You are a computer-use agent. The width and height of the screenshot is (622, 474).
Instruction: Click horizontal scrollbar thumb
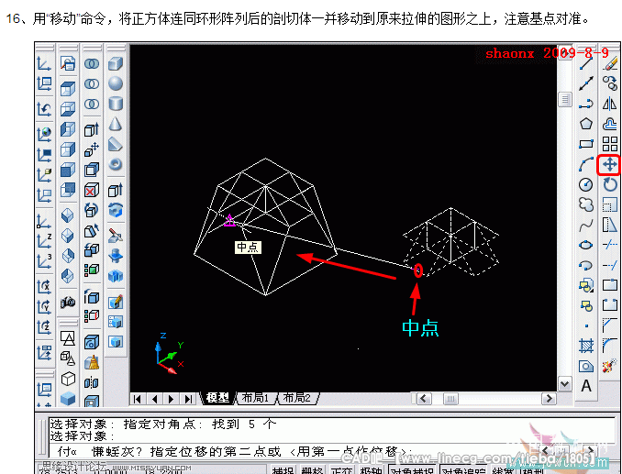click(450, 398)
